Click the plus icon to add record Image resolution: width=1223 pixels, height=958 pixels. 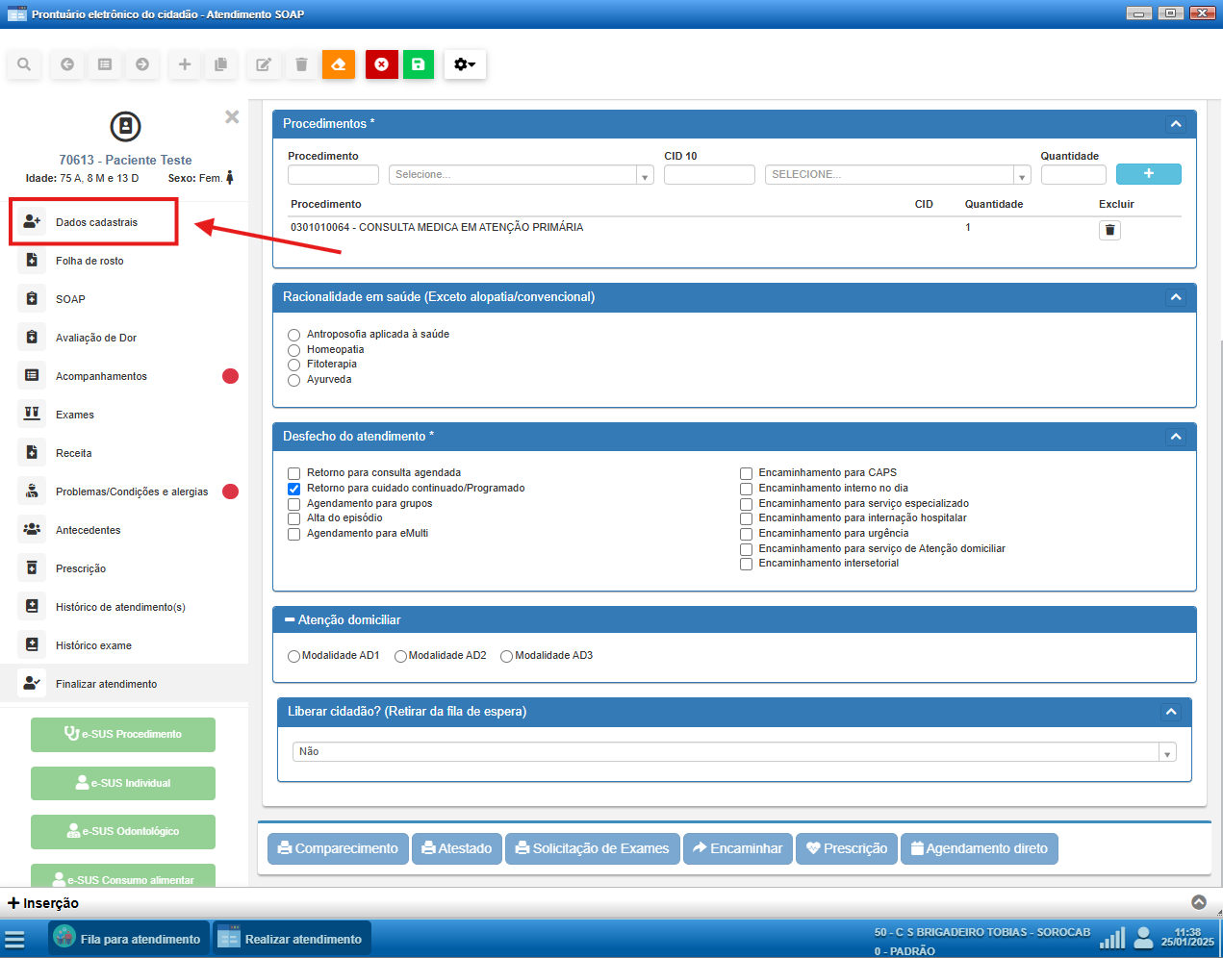pos(185,64)
